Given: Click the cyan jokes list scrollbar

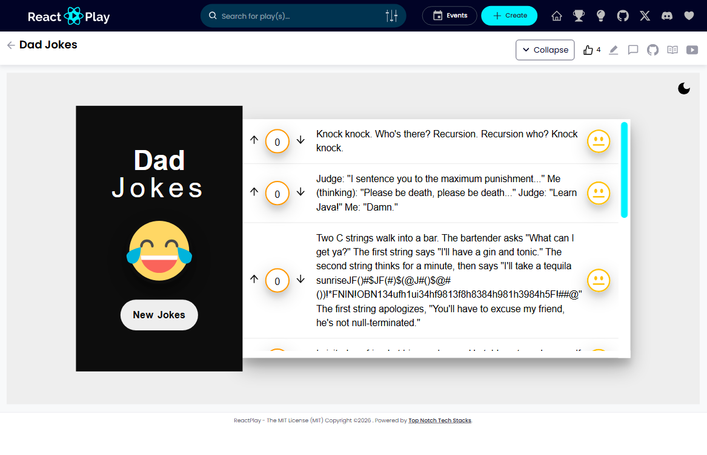Looking at the screenshot, I should coord(624,170).
